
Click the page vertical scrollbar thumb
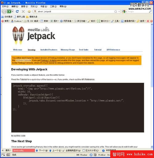[152, 56]
